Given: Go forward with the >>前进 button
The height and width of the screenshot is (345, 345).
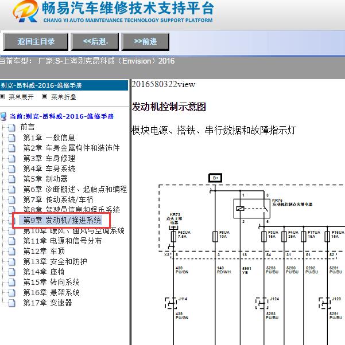Looking at the screenshot, I should 145,42.
